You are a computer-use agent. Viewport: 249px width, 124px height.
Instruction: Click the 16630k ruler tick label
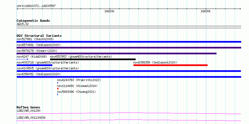(206, 11)
